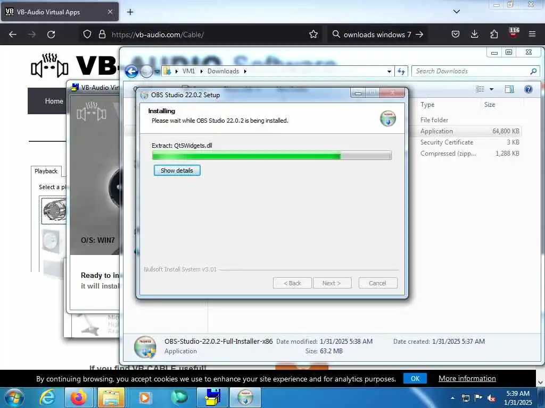Open Firefox downloads panel
Viewport: 545px width, 408px height.
tap(474, 35)
